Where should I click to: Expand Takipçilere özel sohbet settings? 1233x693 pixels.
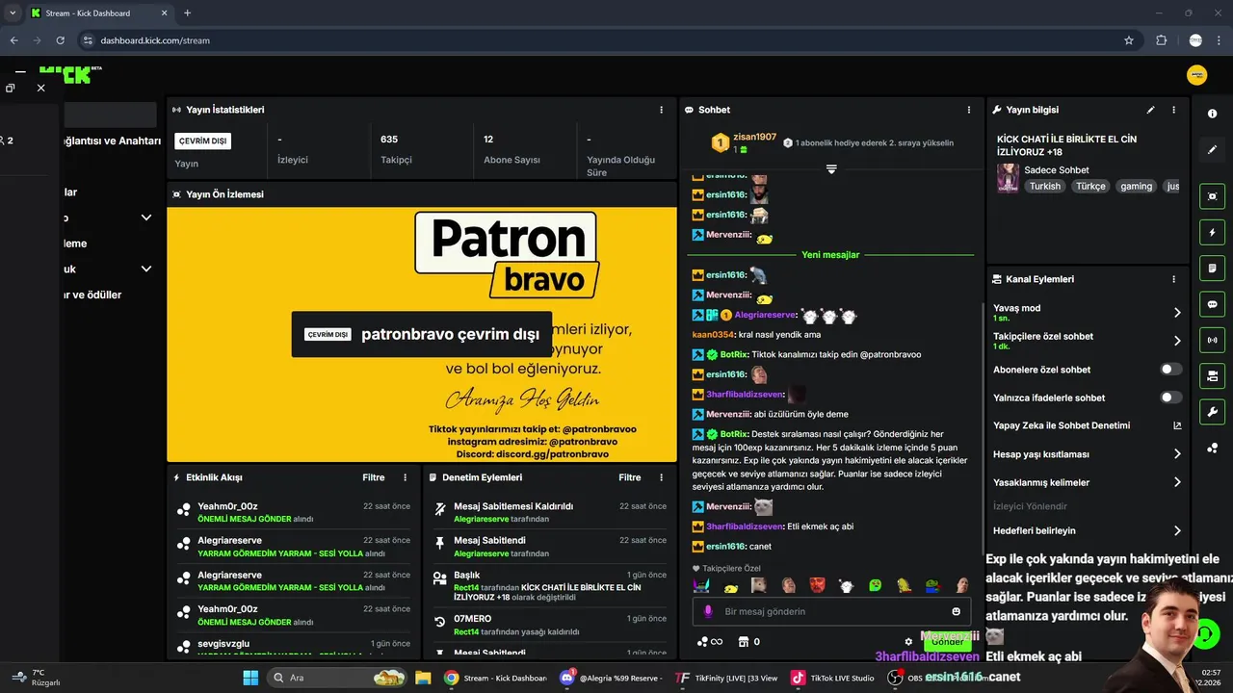tap(1177, 341)
